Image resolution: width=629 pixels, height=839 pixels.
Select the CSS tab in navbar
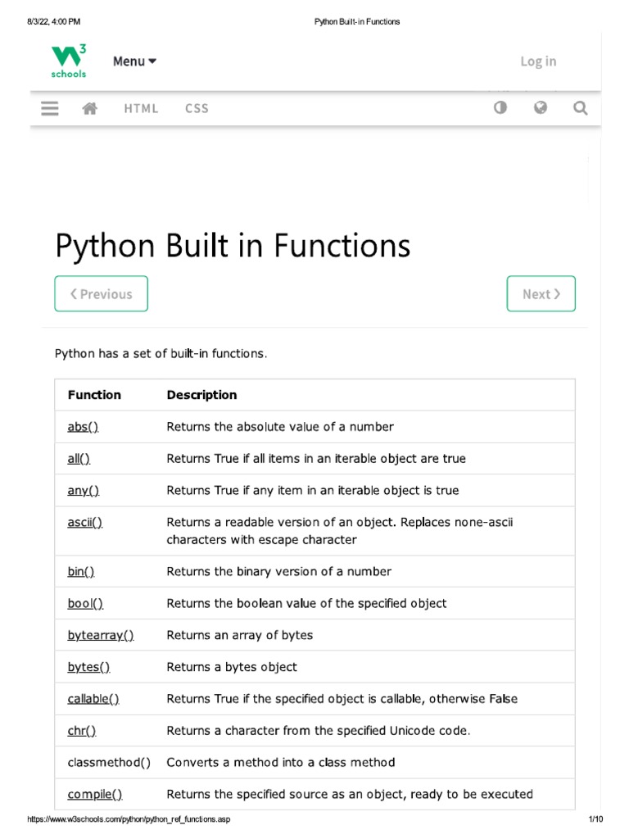(x=197, y=108)
